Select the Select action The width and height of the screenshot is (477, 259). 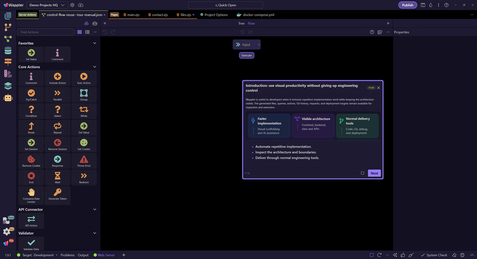[58, 111]
